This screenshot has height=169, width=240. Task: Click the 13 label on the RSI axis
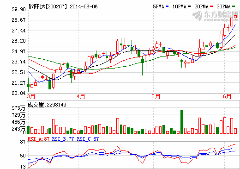click(x=23, y=167)
